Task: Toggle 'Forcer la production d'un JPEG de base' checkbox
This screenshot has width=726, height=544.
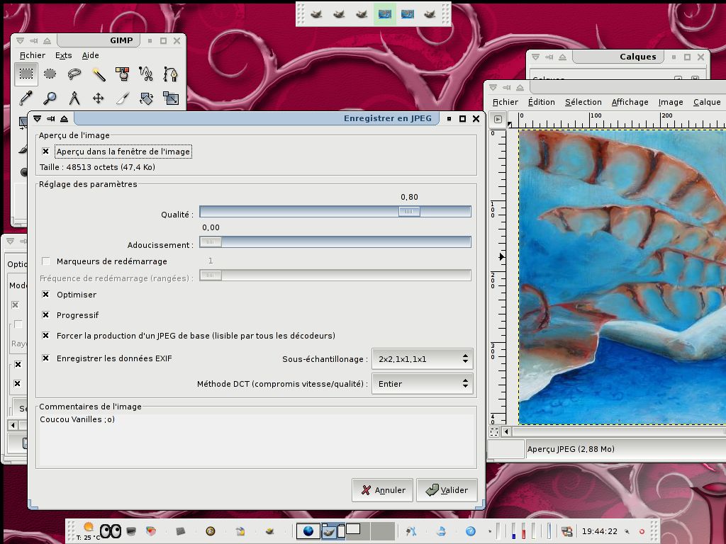Action: pyautogui.click(x=45, y=335)
